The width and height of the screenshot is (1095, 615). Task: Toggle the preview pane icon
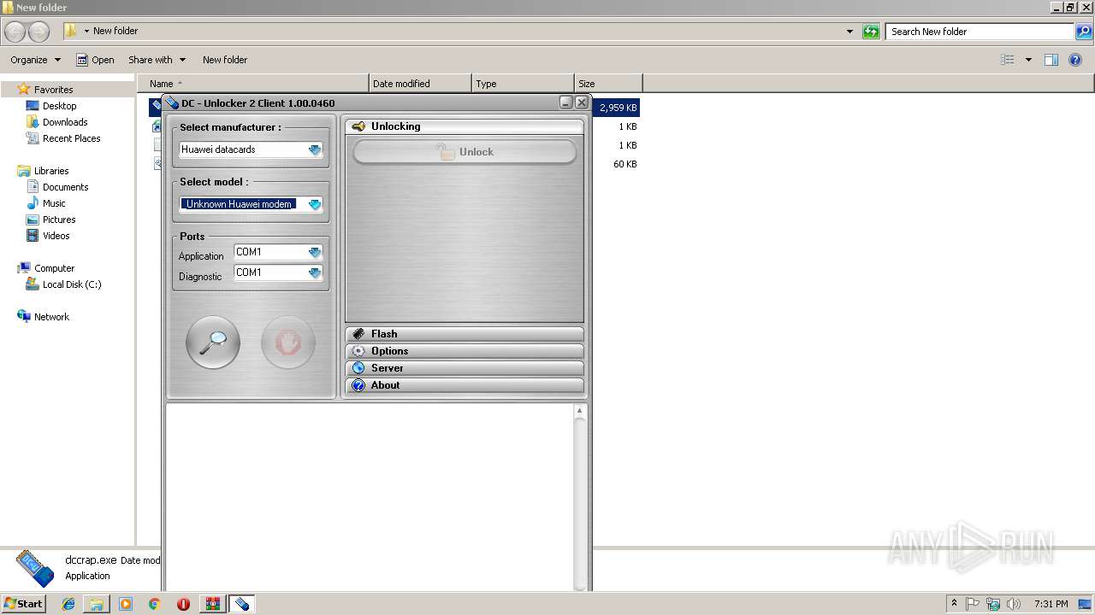1051,60
